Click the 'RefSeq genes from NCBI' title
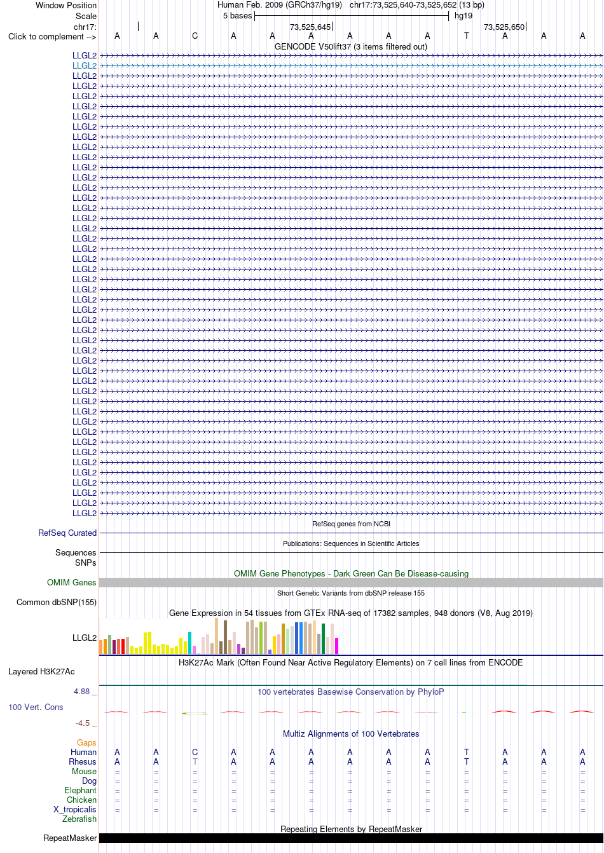Image resolution: width=604 pixels, height=853 pixels. (x=351, y=524)
